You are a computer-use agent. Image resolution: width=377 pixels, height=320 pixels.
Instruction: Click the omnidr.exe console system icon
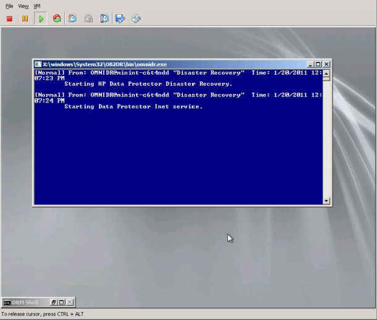click(x=38, y=64)
